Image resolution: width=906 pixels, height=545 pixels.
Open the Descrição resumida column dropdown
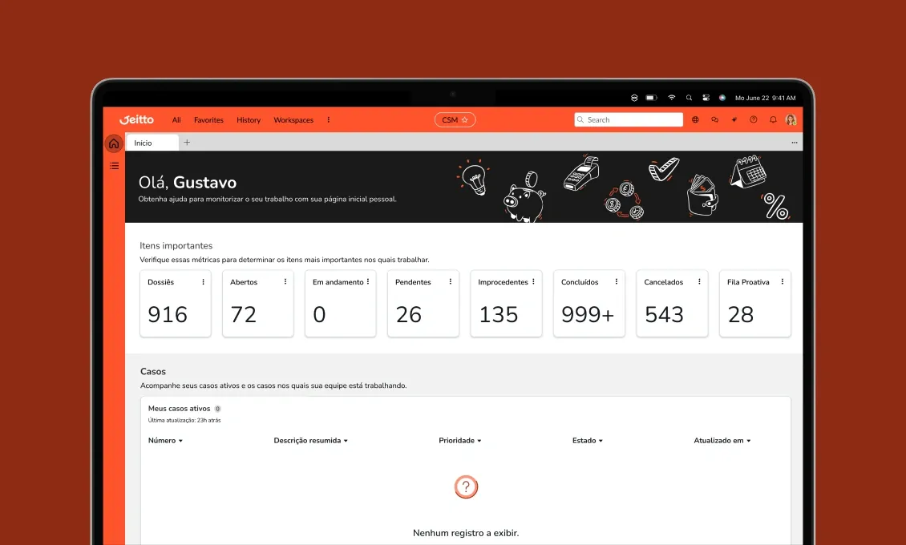point(311,441)
